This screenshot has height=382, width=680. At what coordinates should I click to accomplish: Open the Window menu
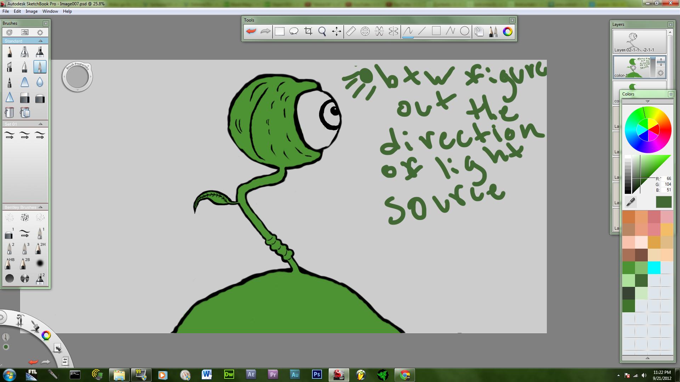pos(50,11)
